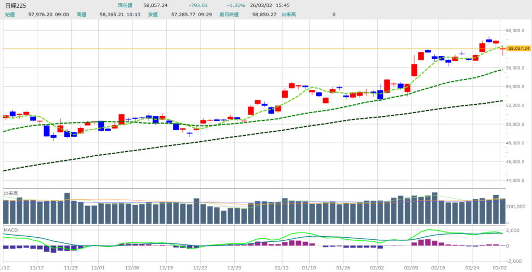Select the 12/01 date marker on time axis
Viewport: 532px width, 272px height.
tap(98, 268)
